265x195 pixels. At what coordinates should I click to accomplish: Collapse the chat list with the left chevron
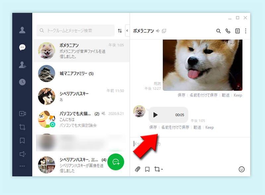pyautogui.click(x=127, y=30)
